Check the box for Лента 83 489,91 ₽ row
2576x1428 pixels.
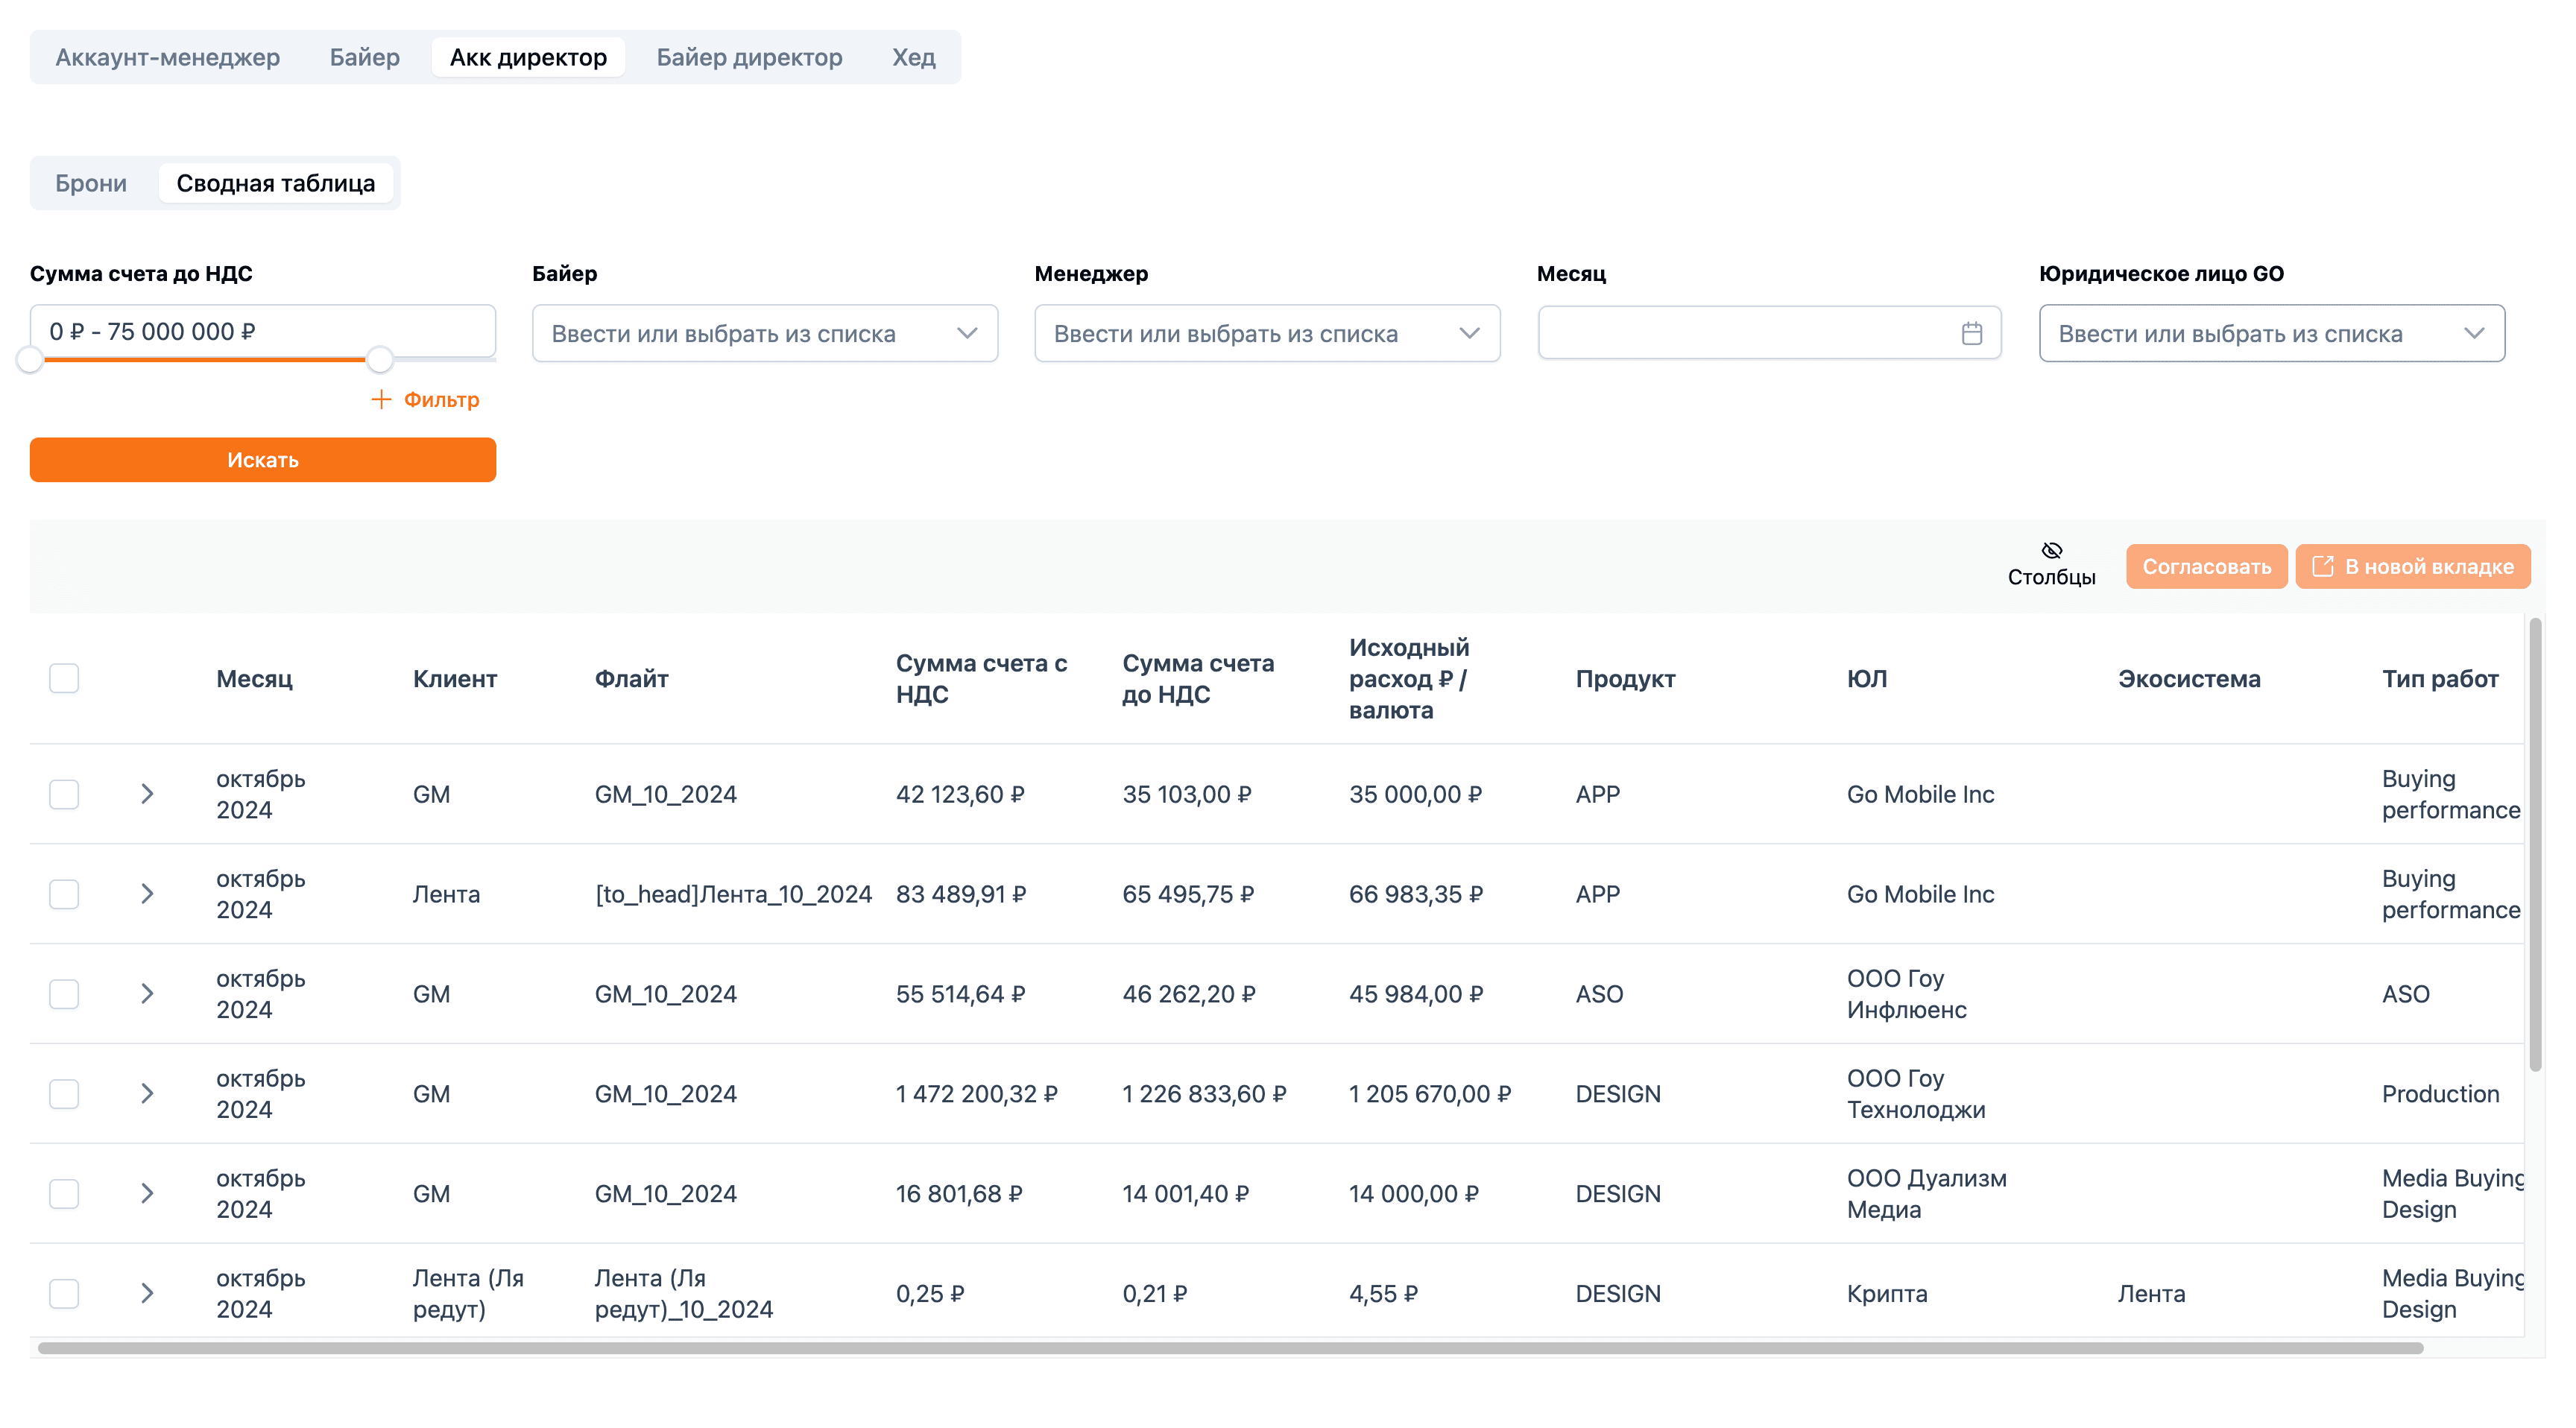[x=64, y=893]
